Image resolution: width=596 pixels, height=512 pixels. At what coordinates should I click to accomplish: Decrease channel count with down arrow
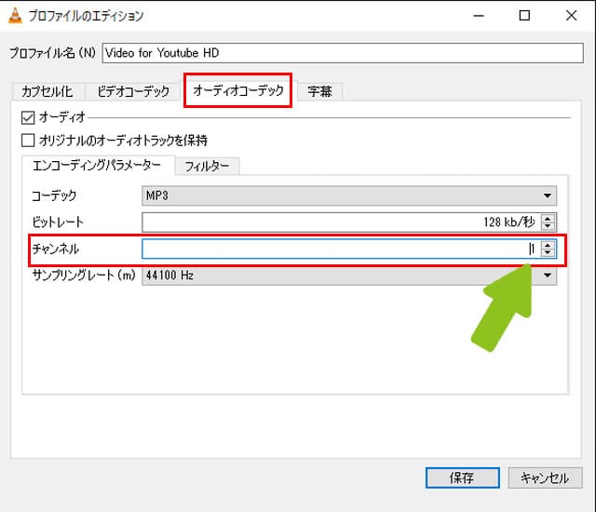point(548,253)
